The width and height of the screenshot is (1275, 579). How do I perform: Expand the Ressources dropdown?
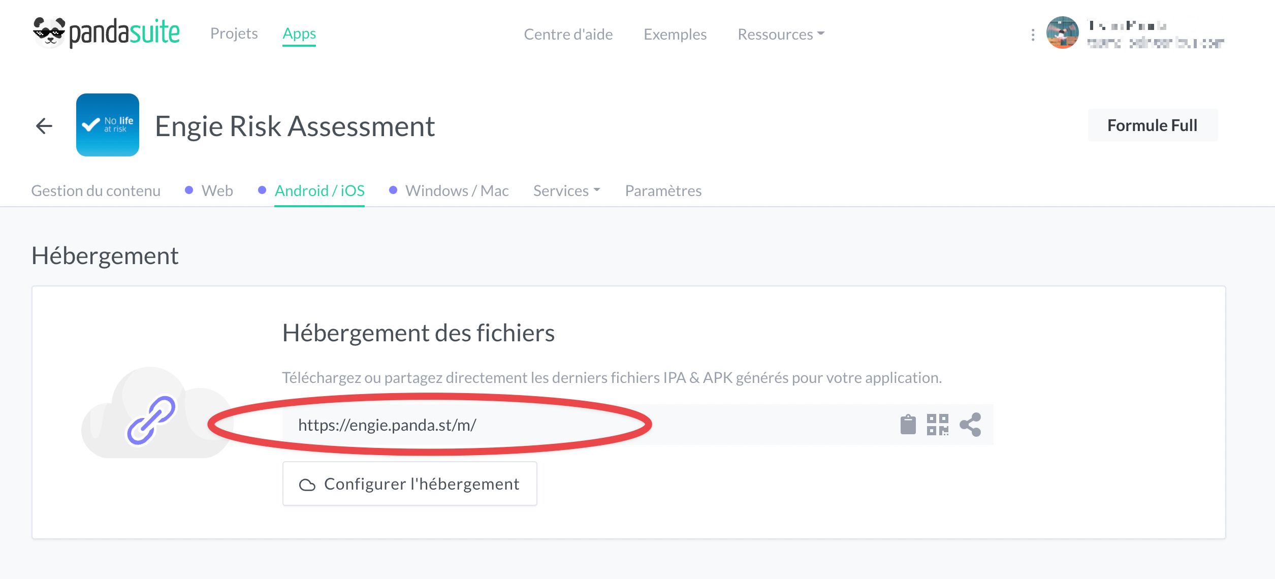point(781,34)
